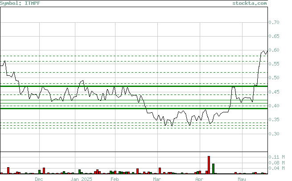This screenshot has width=292, height=181.
Task: Click the 0.30 price axis label
Action: tap(274, 134)
